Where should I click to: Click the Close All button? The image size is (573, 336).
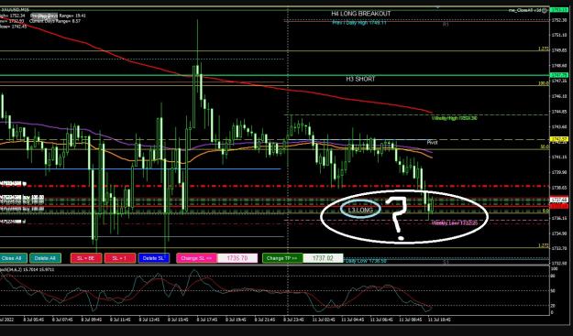13,258
